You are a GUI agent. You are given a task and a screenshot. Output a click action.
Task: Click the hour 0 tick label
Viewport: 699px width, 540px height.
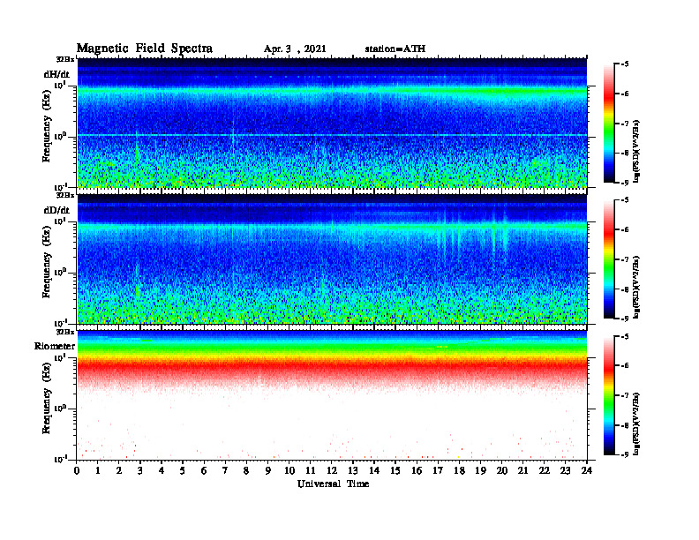click(x=77, y=471)
